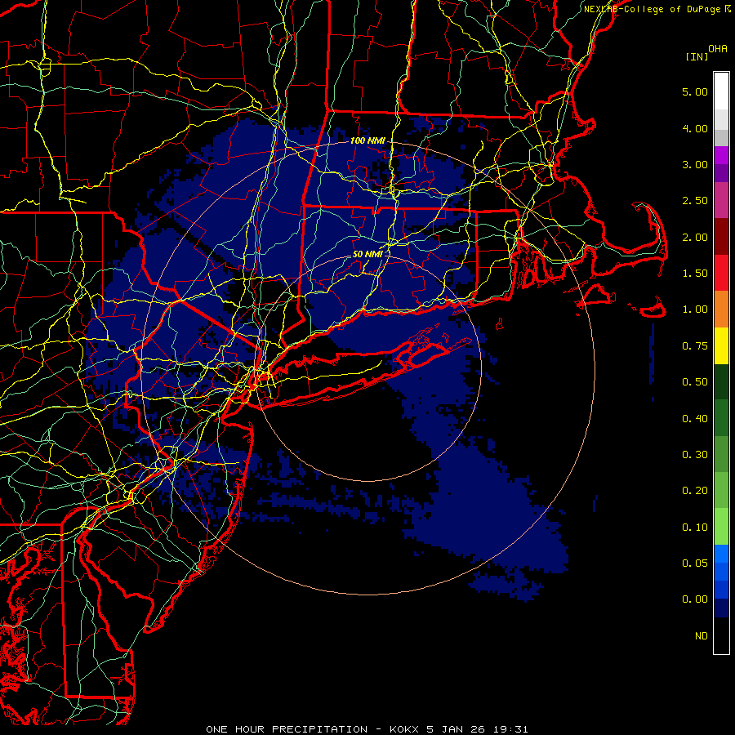735x735 pixels.
Task: Click the NEXLAB-College of DuPage credit text
Action: coord(653,9)
